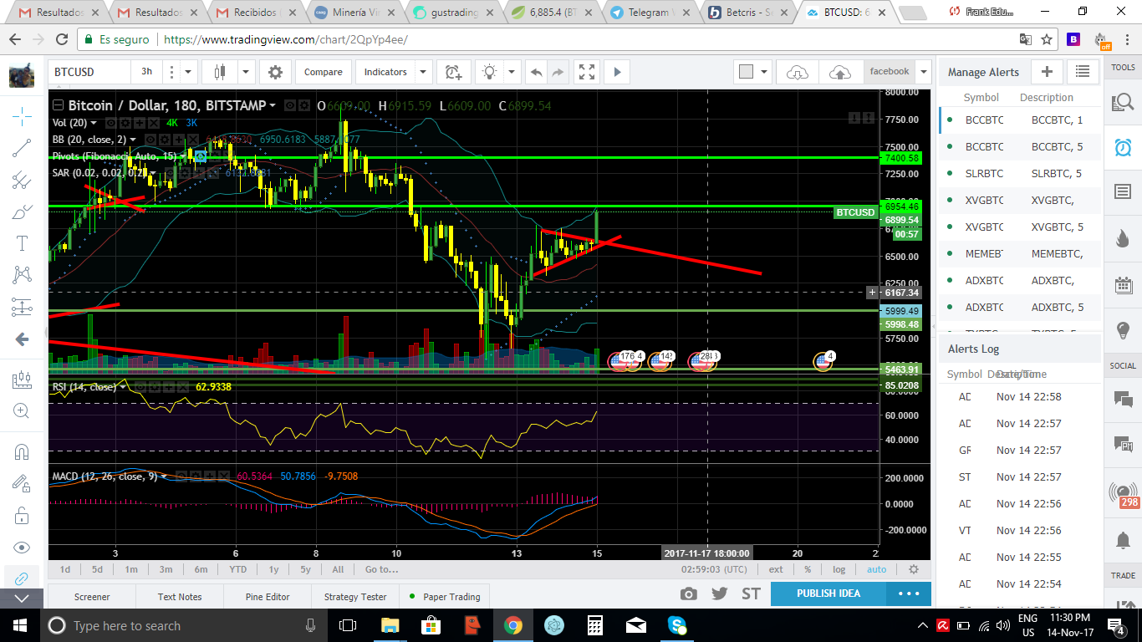
Task: Open the interval 3h dropdown arrow
Action: [188, 72]
